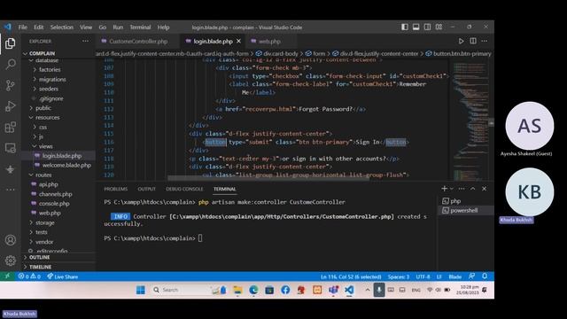Open terminal panel more actions ellipsis
This screenshot has height=319, width=567.
462,189
